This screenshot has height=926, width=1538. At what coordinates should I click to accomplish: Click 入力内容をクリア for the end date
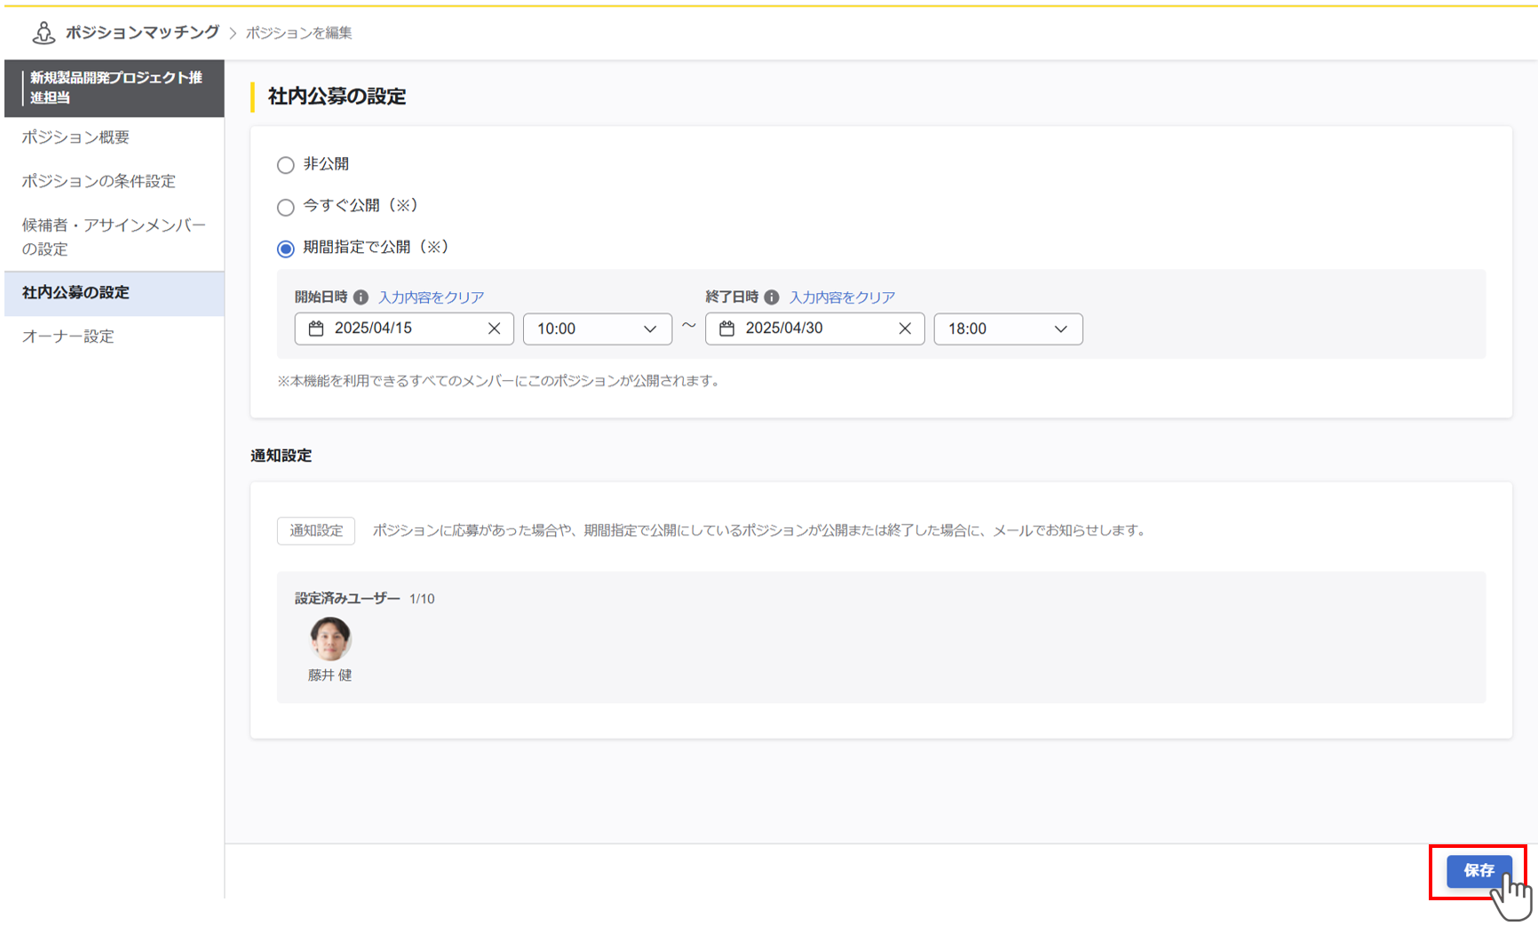842,297
